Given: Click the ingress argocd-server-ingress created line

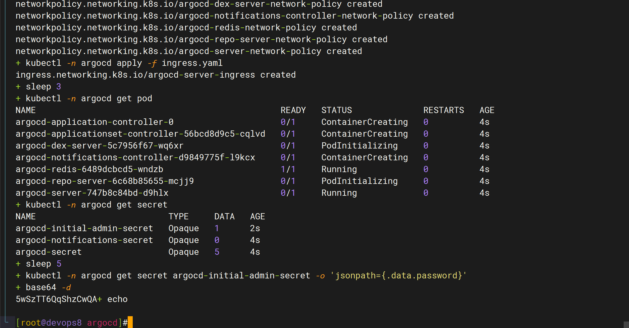Looking at the screenshot, I should pos(156,75).
